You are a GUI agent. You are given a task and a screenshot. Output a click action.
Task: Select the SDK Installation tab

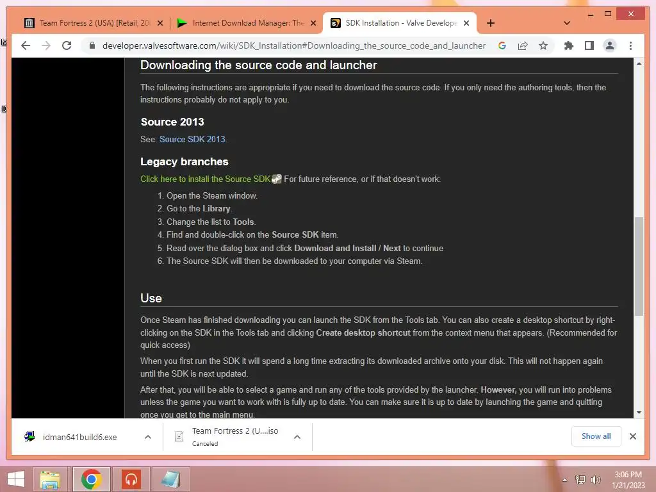click(400, 23)
